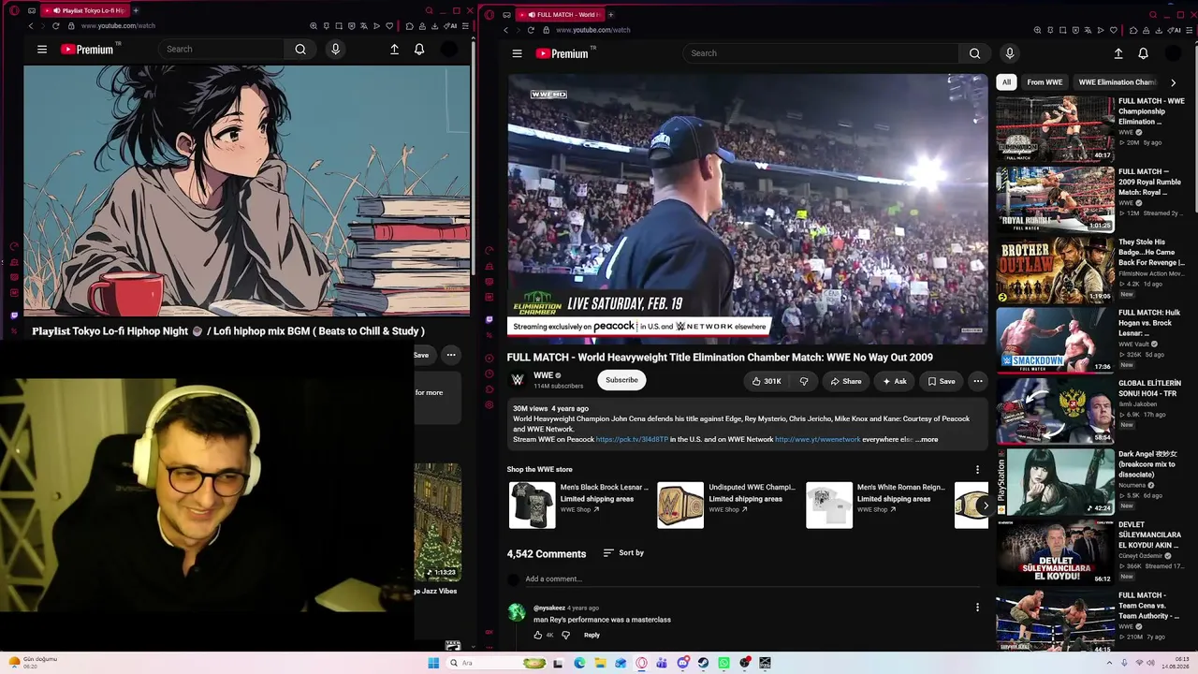
Task: Go back in the WWE browser window
Action: (505, 30)
